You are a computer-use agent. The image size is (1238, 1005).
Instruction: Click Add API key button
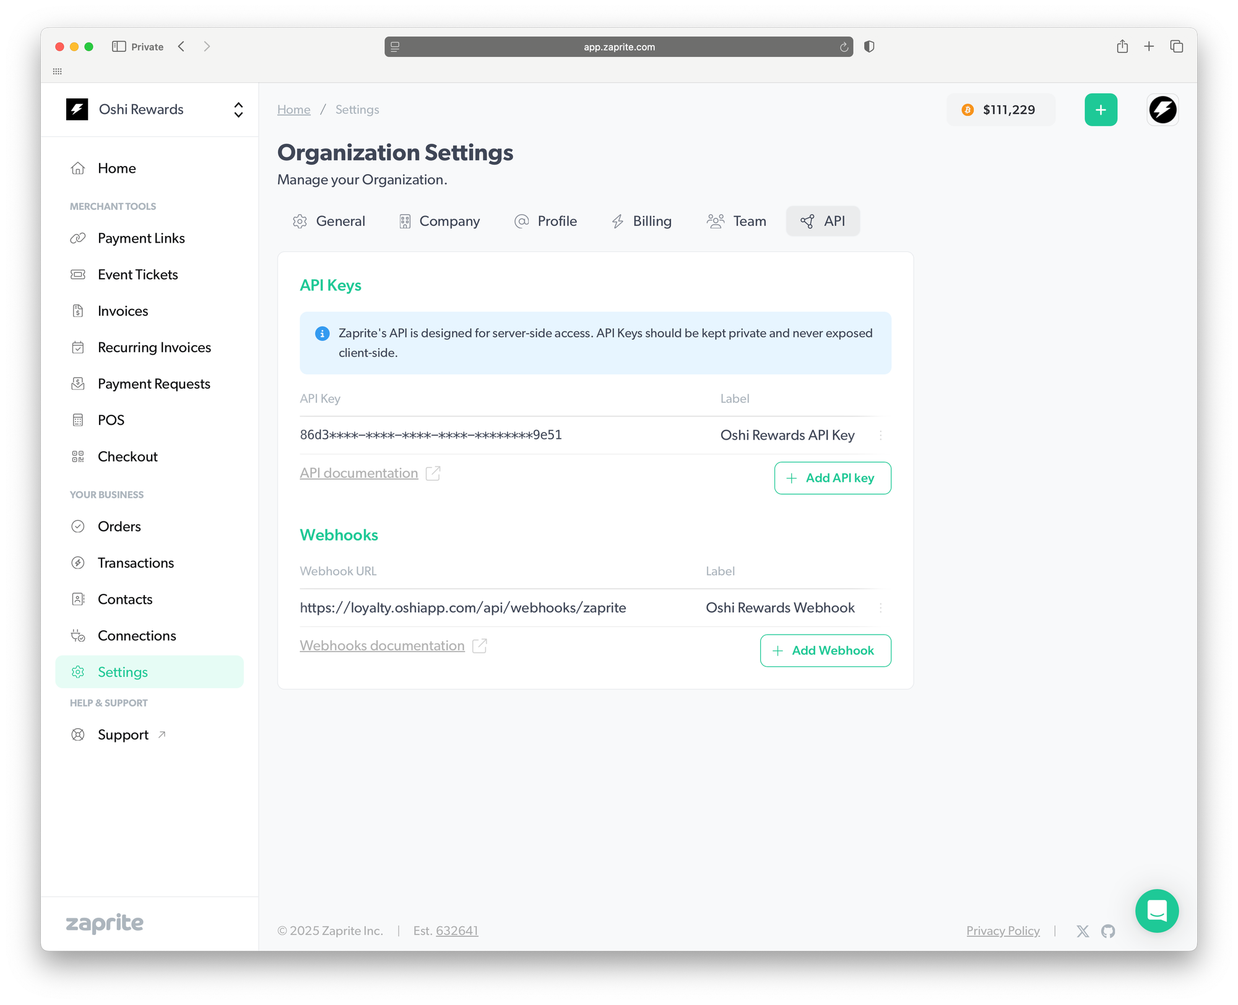pos(832,478)
